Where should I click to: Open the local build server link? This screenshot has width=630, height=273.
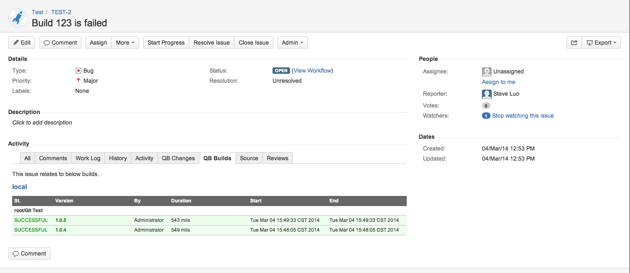pyautogui.click(x=20, y=187)
